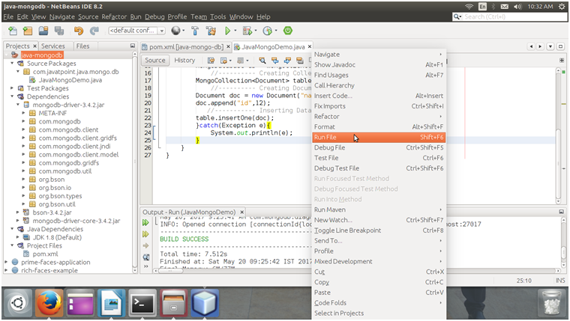Click the globe browser icon in toolbar

(176, 31)
